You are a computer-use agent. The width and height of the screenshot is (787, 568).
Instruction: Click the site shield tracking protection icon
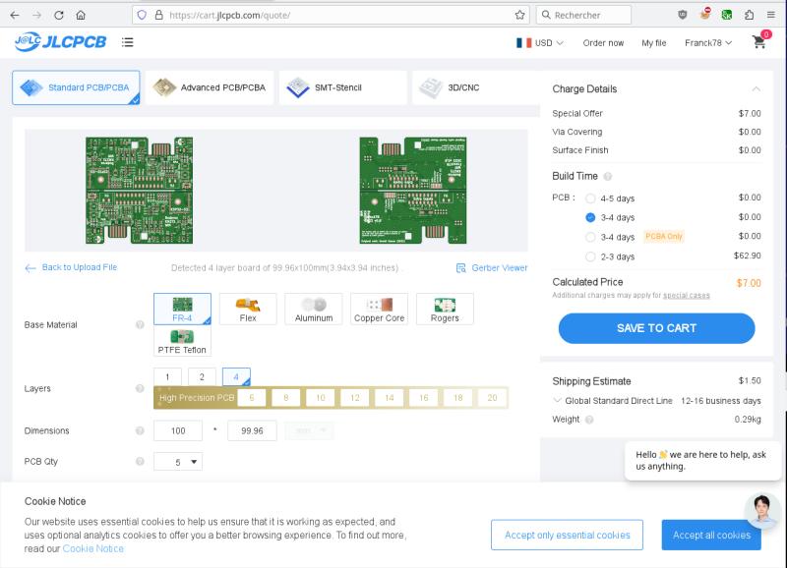142,15
